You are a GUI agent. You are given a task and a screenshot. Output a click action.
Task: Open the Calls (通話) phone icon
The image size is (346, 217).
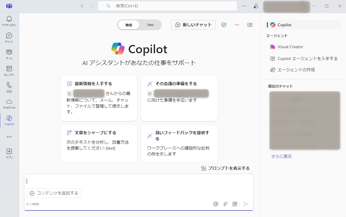tap(9, 85)
